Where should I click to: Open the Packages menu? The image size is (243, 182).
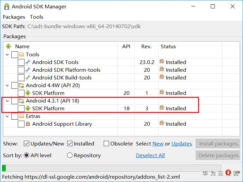[x=14, y=17]
